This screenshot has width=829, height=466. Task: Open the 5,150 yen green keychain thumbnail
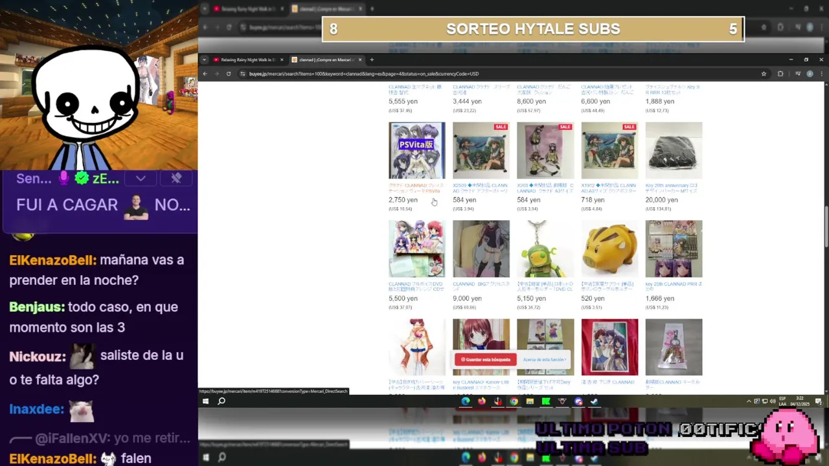click(545, 249)
